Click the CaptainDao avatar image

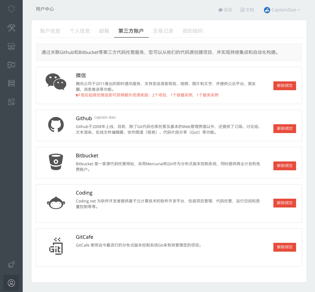point(267,10)
